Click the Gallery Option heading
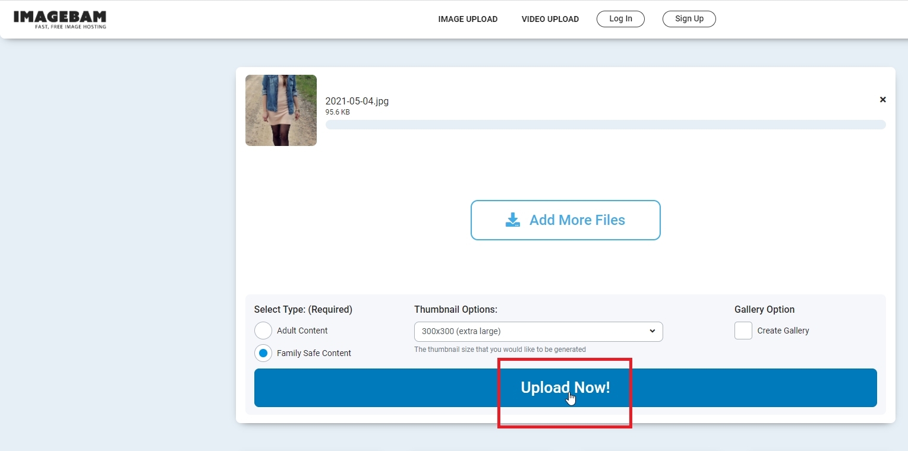 click(764, 309)
